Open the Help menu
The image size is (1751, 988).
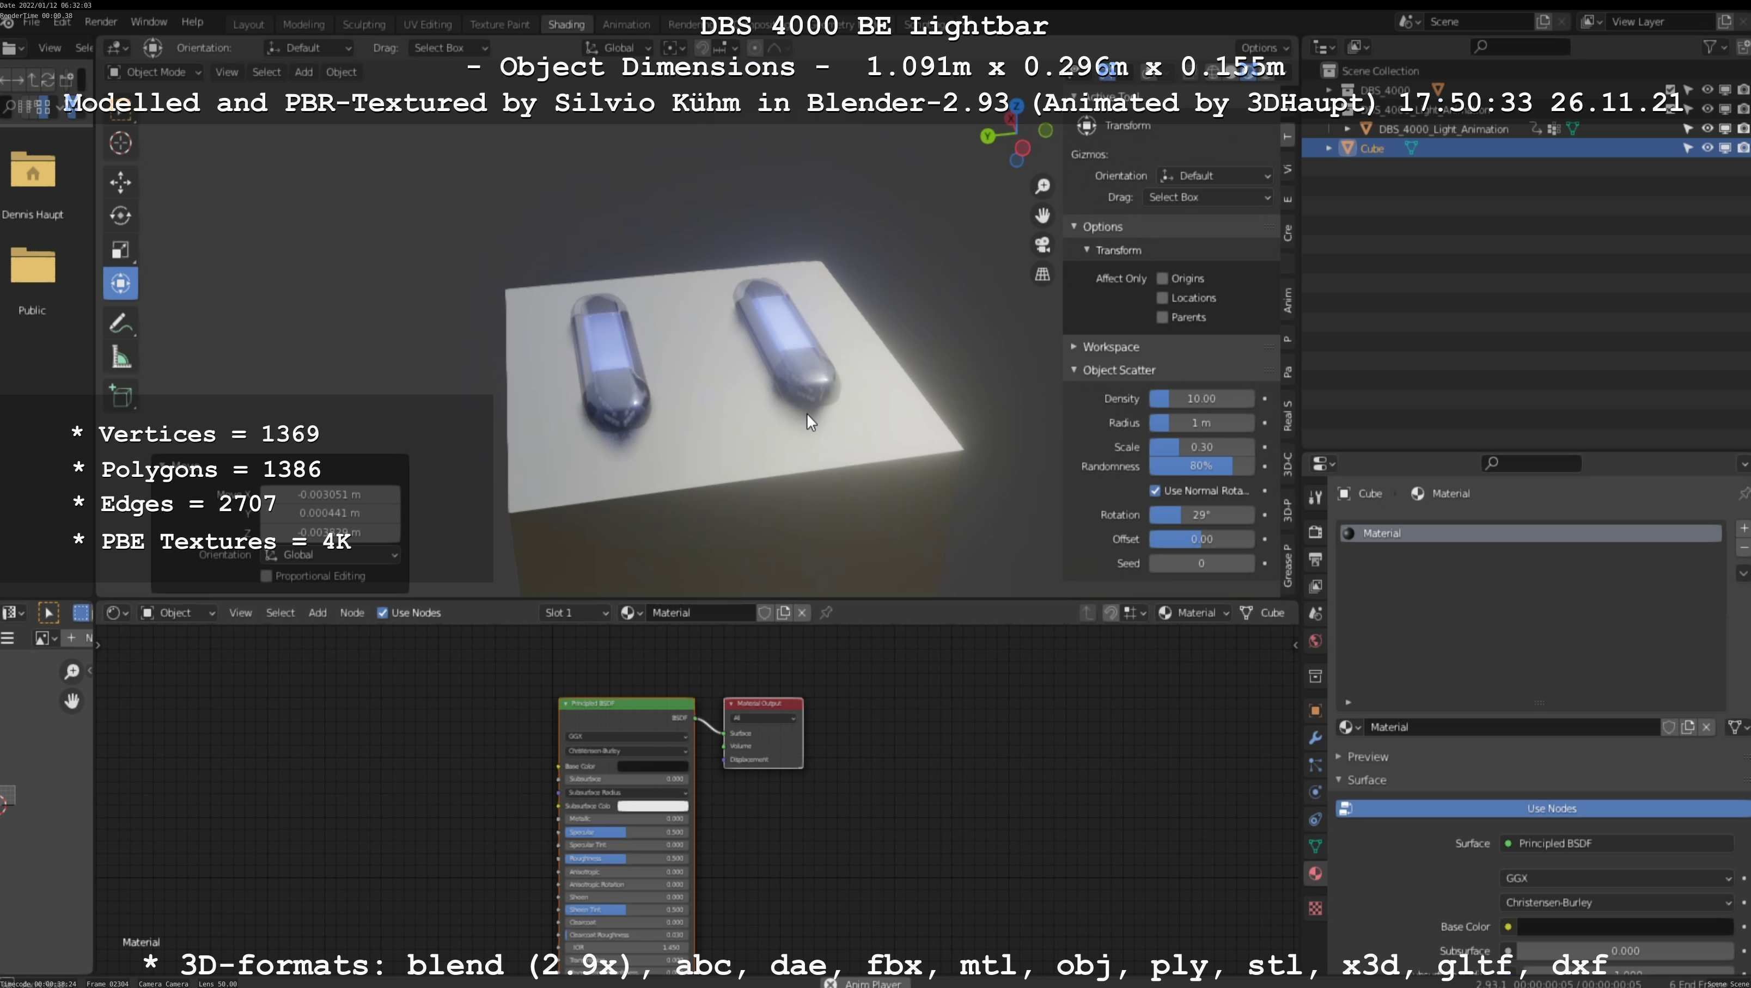tap(192, 22)
